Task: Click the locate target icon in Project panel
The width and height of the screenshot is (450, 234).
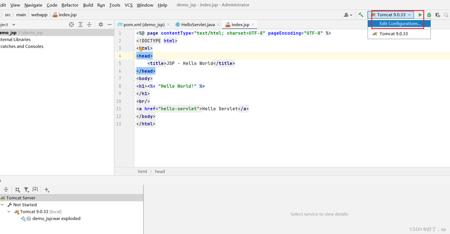Action: pos(72,25)
